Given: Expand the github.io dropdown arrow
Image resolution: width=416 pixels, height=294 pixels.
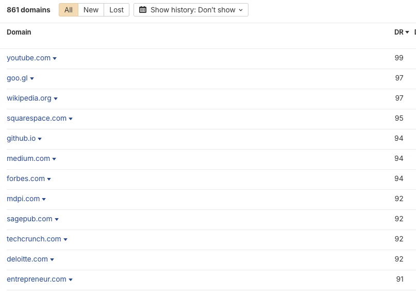Looking at the screenshot, I should point(40,139).
